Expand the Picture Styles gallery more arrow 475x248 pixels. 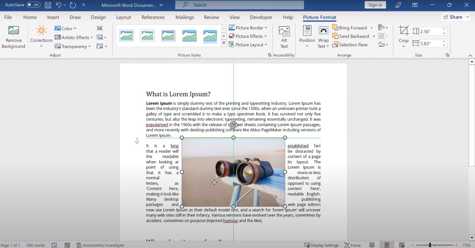pos(224,43)
